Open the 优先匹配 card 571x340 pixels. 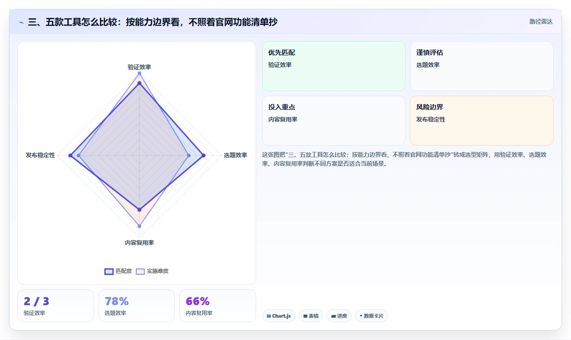(x=334, y=66)
